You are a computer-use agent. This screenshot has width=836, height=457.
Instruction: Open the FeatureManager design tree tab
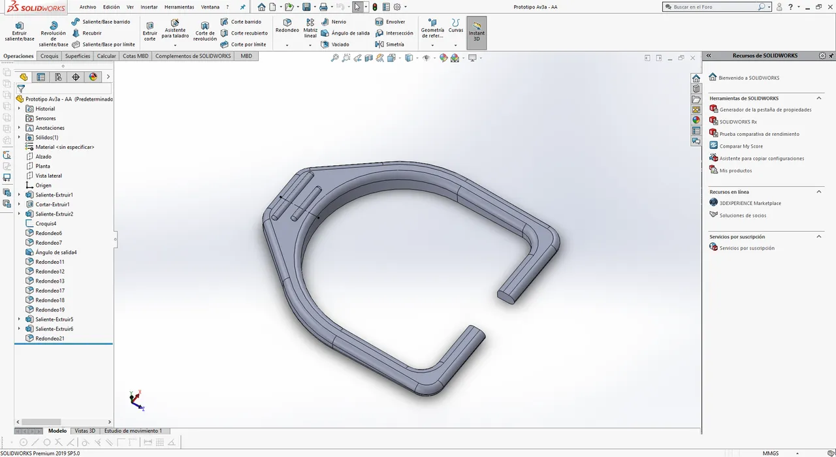[x=24, y=77]
